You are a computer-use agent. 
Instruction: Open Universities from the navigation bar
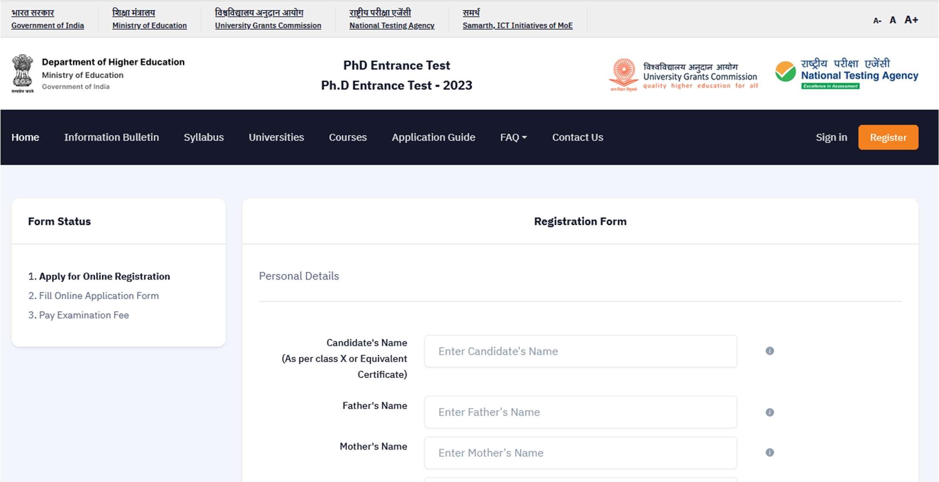click(x=276, y=137)
